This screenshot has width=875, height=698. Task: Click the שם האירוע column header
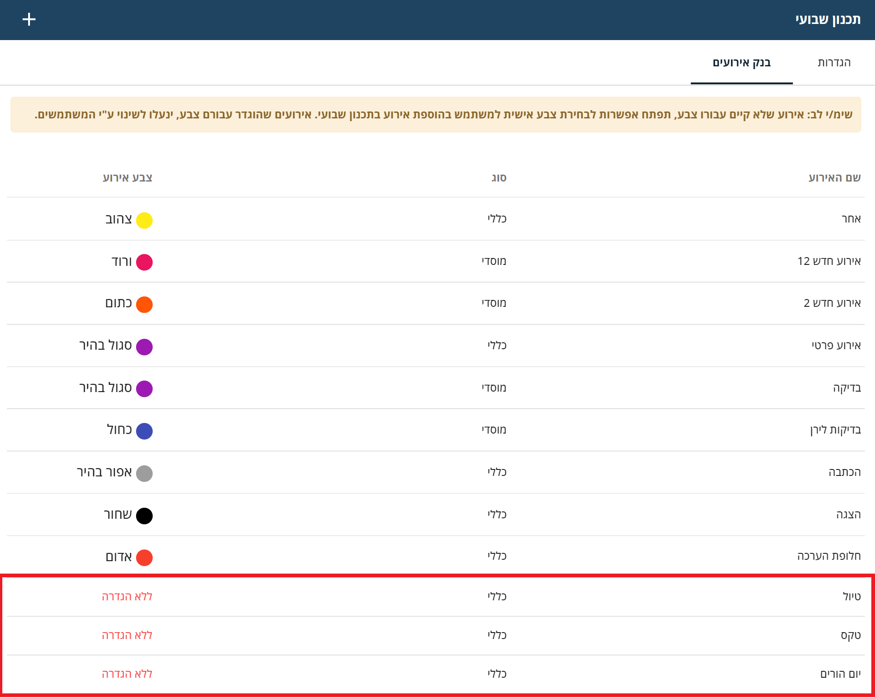point(834,178)
